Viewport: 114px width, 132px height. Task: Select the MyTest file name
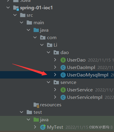55,127
